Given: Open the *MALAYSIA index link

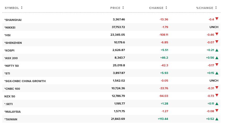Looking at the screenshot, I should 13,111.
